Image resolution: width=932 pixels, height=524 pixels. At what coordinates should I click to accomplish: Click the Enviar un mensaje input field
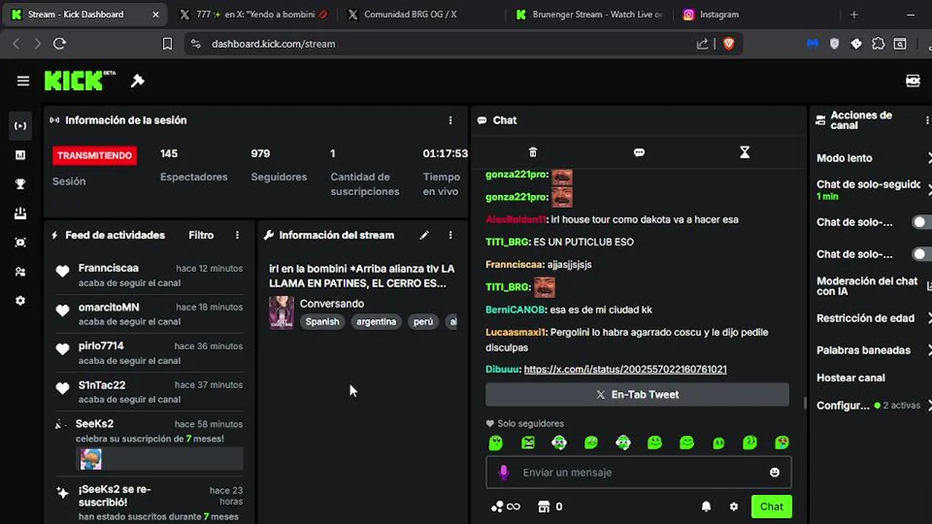pyautogui.click(x=639, y=472)
